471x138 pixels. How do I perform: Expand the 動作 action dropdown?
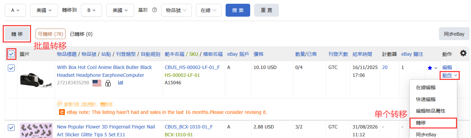point(451,75)
